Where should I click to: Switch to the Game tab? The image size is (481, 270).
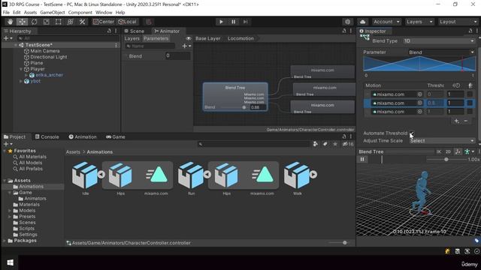[116, 136]
